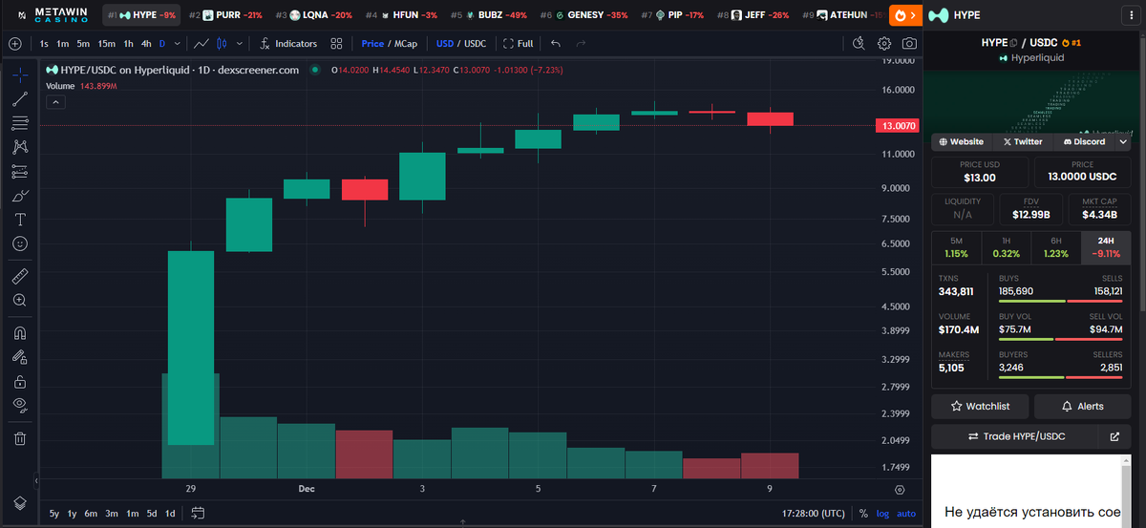Select the 24H price change tab
This screenshot has width=1146, height=528.
(1107, 248)
